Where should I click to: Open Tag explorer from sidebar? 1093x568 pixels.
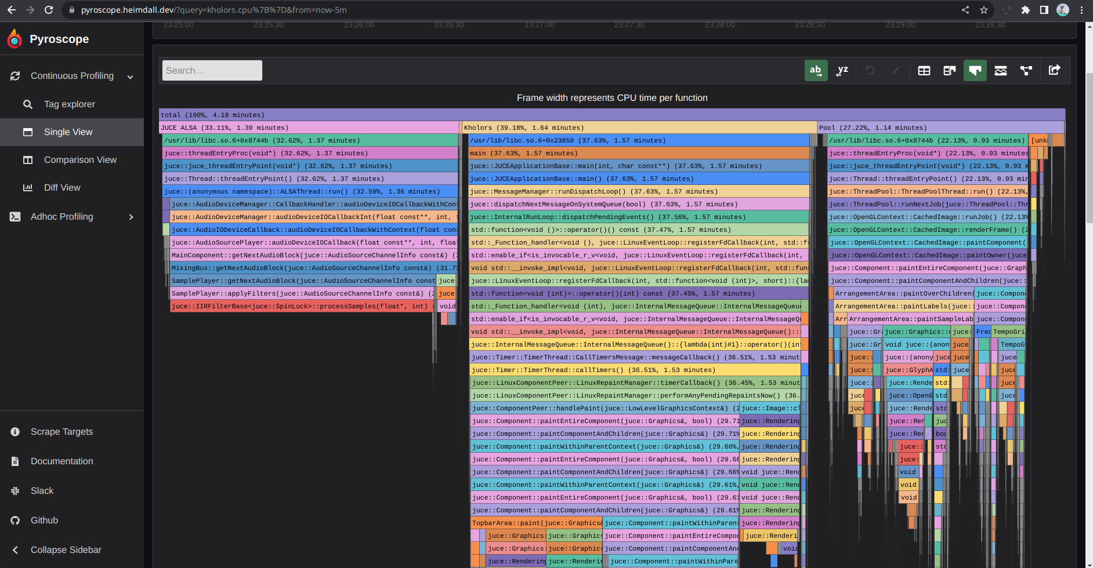tap(70, 104)
